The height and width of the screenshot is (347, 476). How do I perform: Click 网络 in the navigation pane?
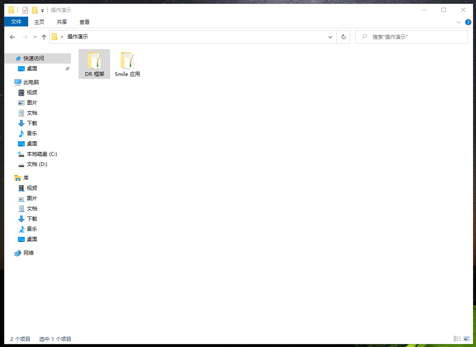28,253
